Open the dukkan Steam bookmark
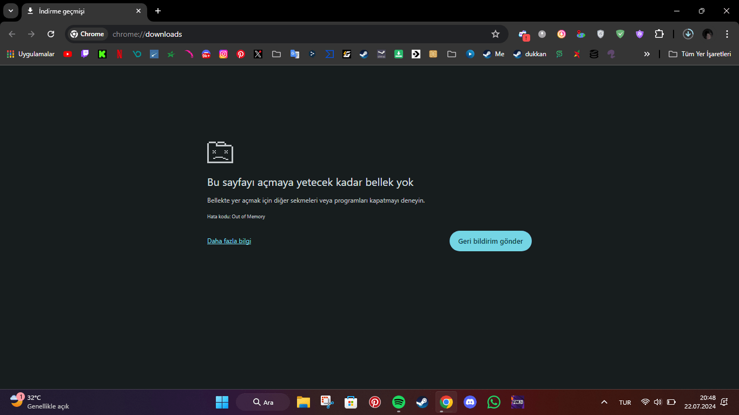 (x=530, y=54)
